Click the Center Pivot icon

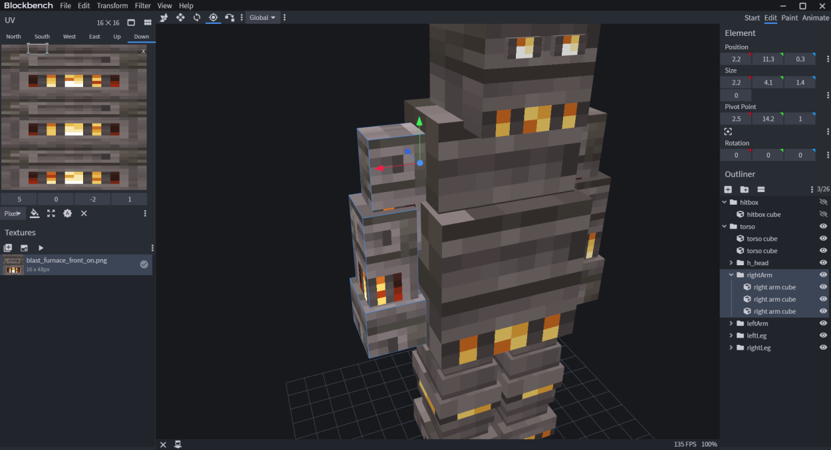tap(728, 132)
